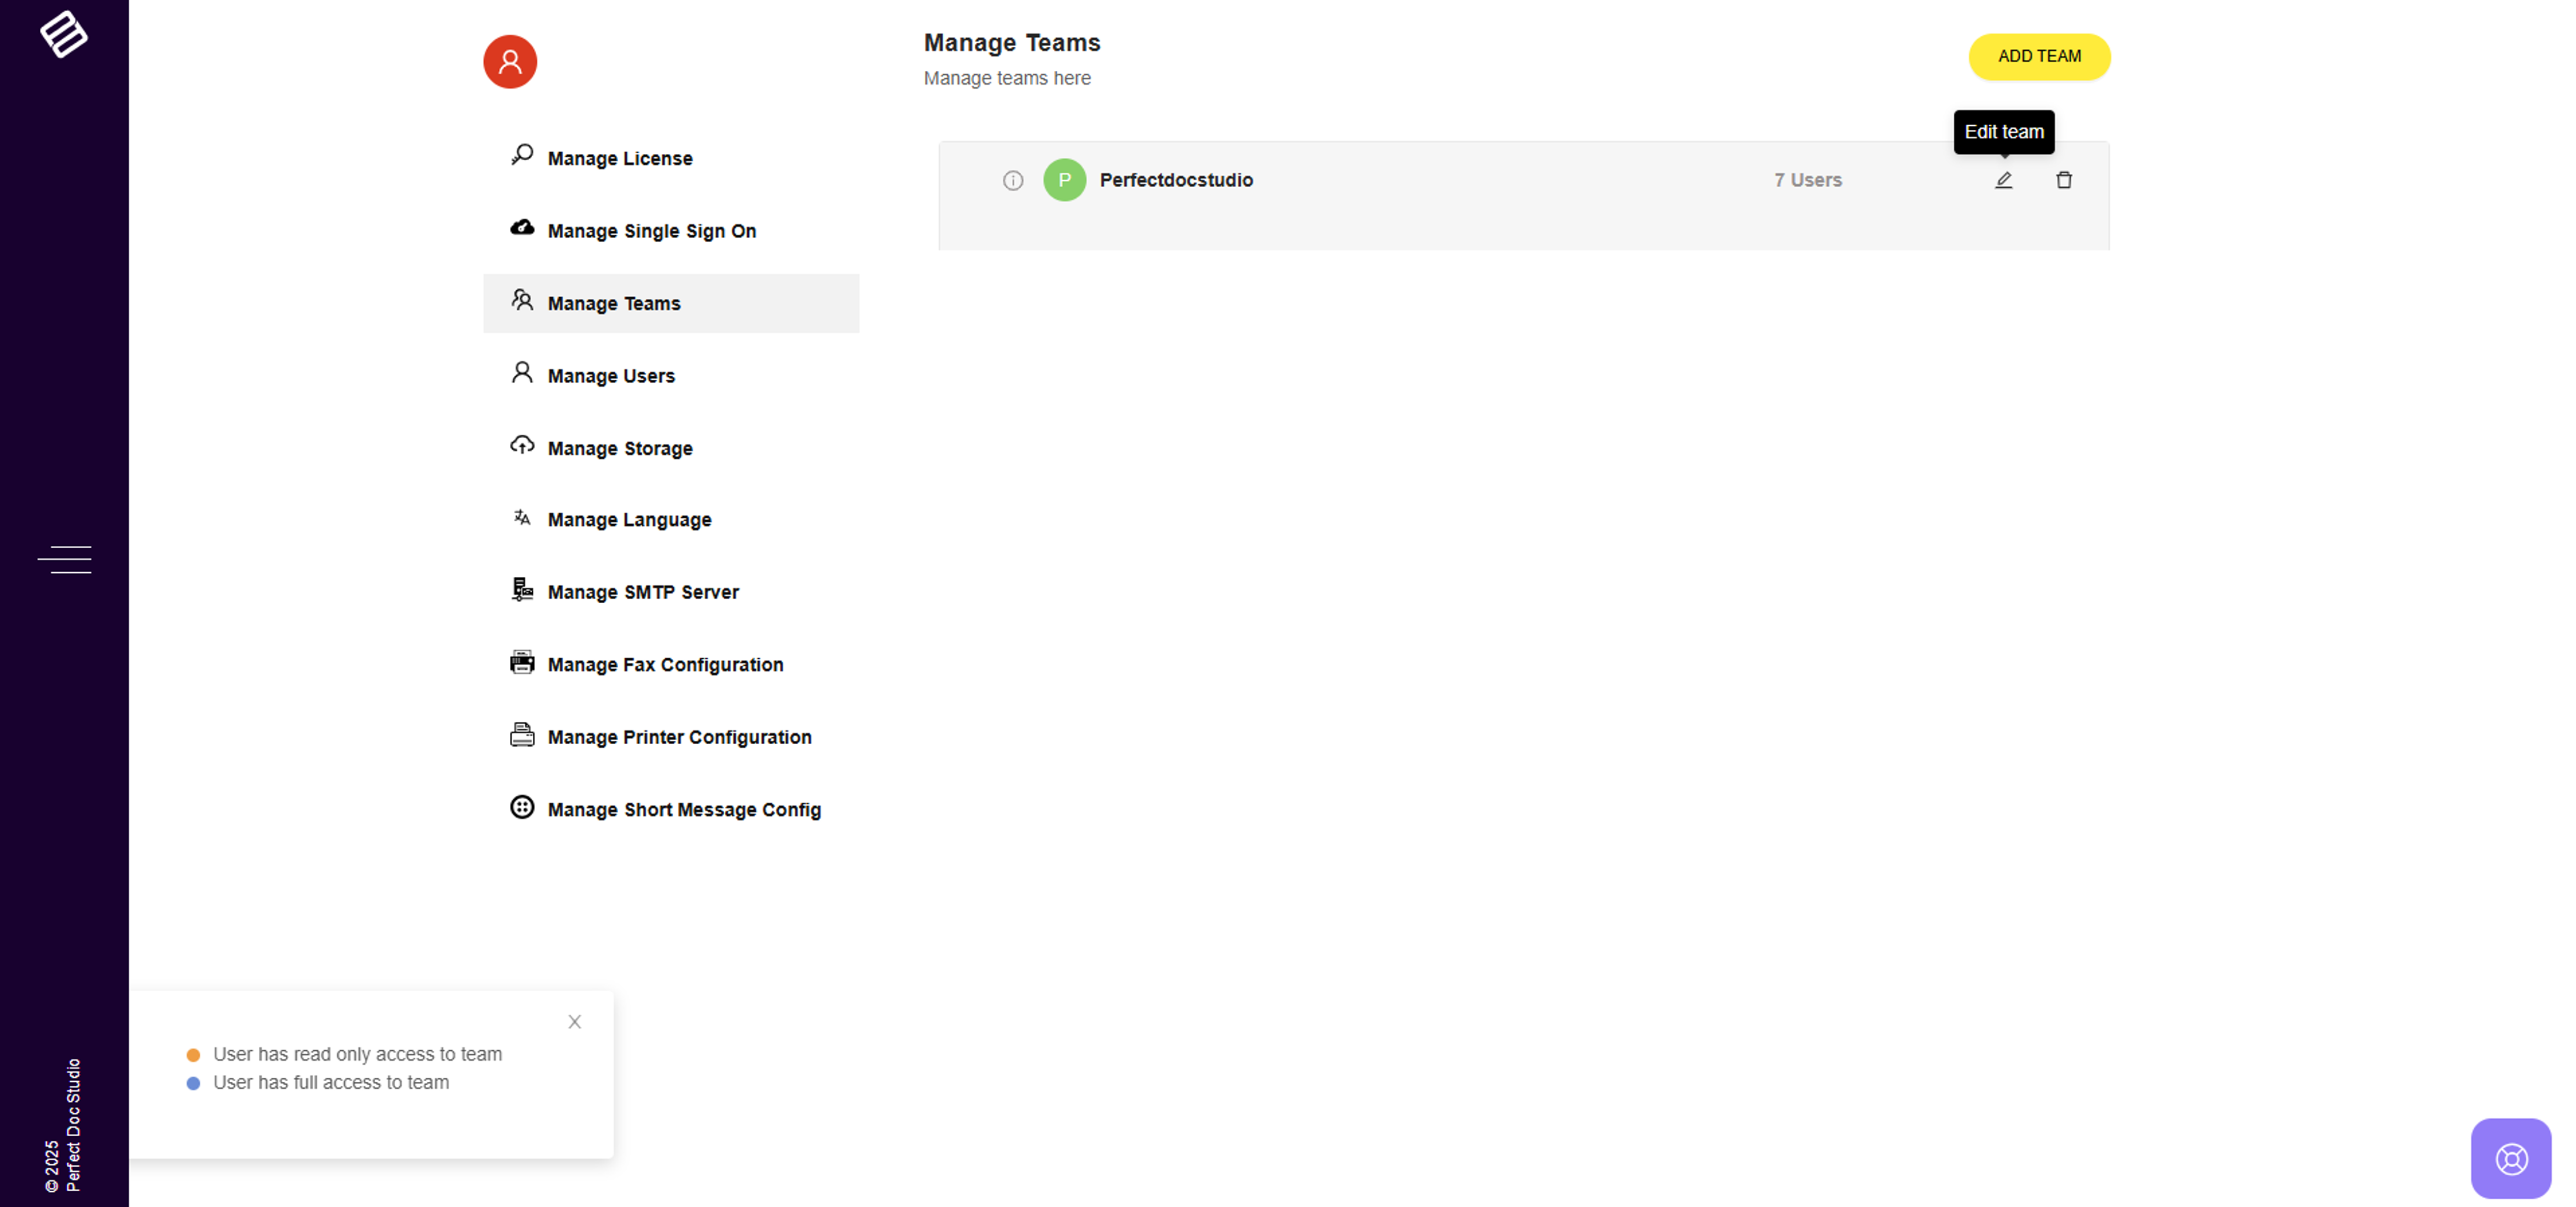2576x1207 pixels.
Task: Open Manage Short Message Config
Action: pos(684,809)
